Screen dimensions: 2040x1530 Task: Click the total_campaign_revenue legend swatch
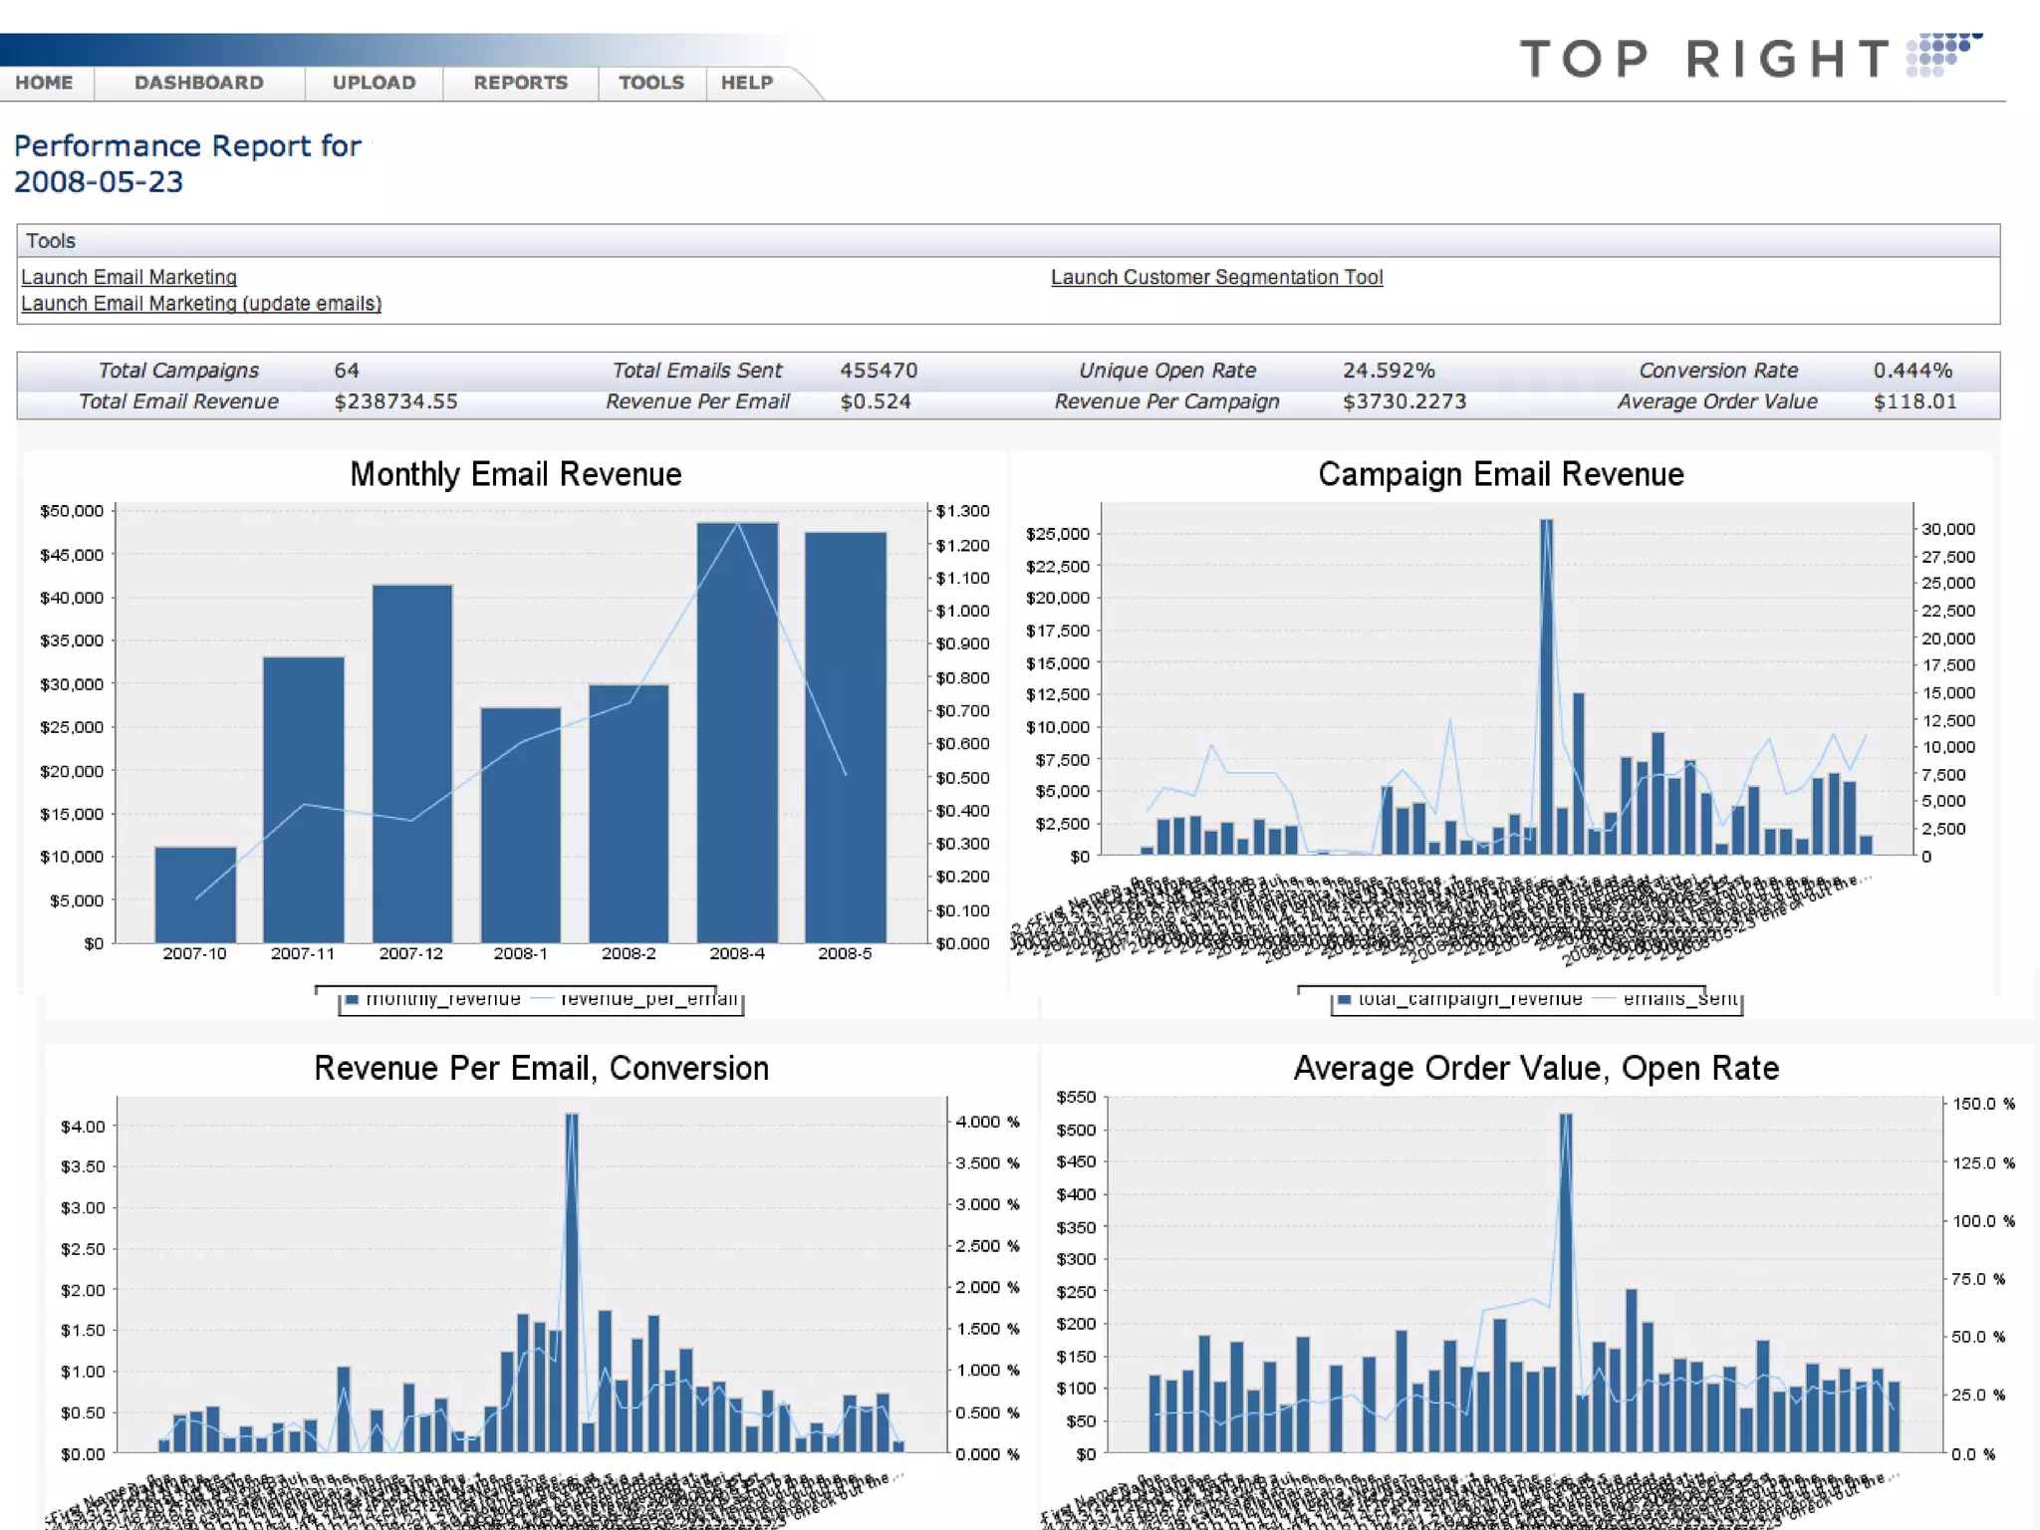pyautogui.click(x=1344, y=999)
